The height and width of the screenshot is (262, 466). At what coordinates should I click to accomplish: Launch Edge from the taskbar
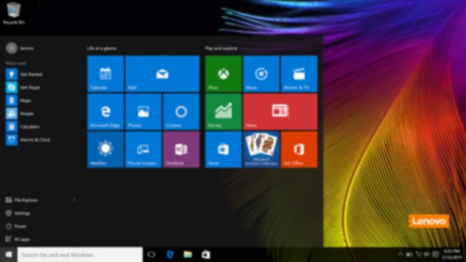coord(170,255)
